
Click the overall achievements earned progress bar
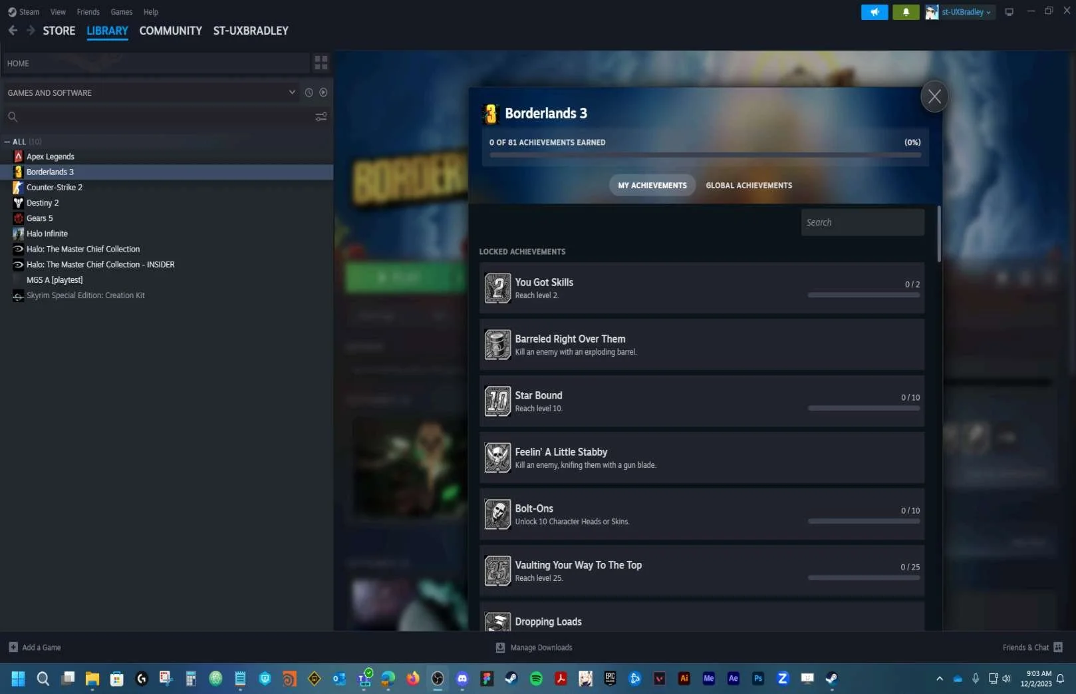[x=705, y=155]
